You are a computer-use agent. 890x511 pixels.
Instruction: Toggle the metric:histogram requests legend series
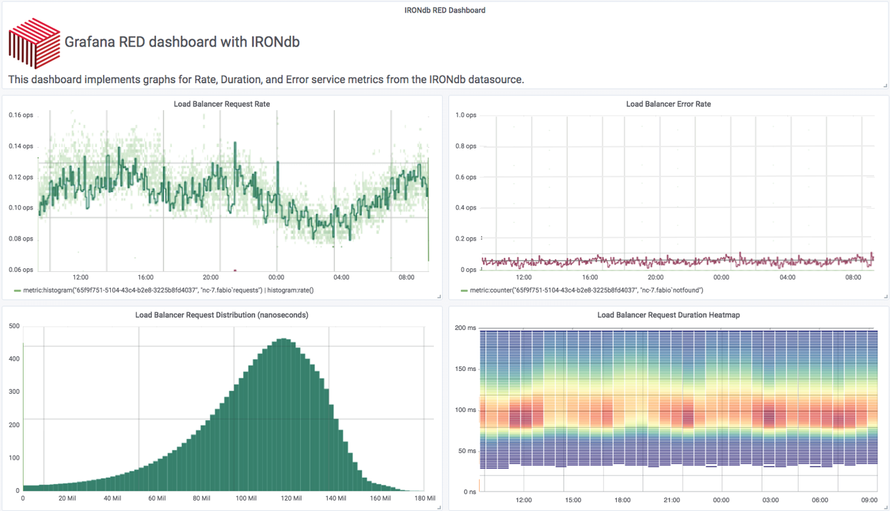point(168,290)
